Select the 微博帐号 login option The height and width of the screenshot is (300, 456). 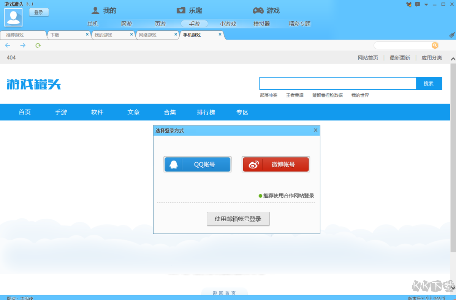[x=275, y=164]
